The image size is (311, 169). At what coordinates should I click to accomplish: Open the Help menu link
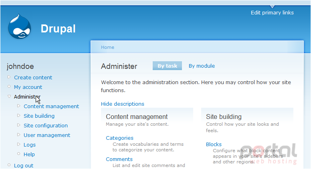(29, 154)
